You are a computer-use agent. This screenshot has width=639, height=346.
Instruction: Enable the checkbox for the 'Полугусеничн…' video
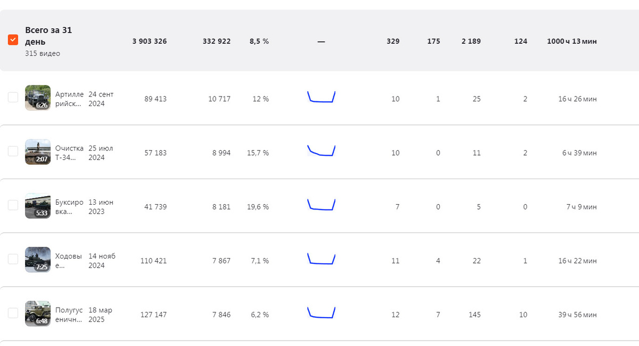(13, 313)
